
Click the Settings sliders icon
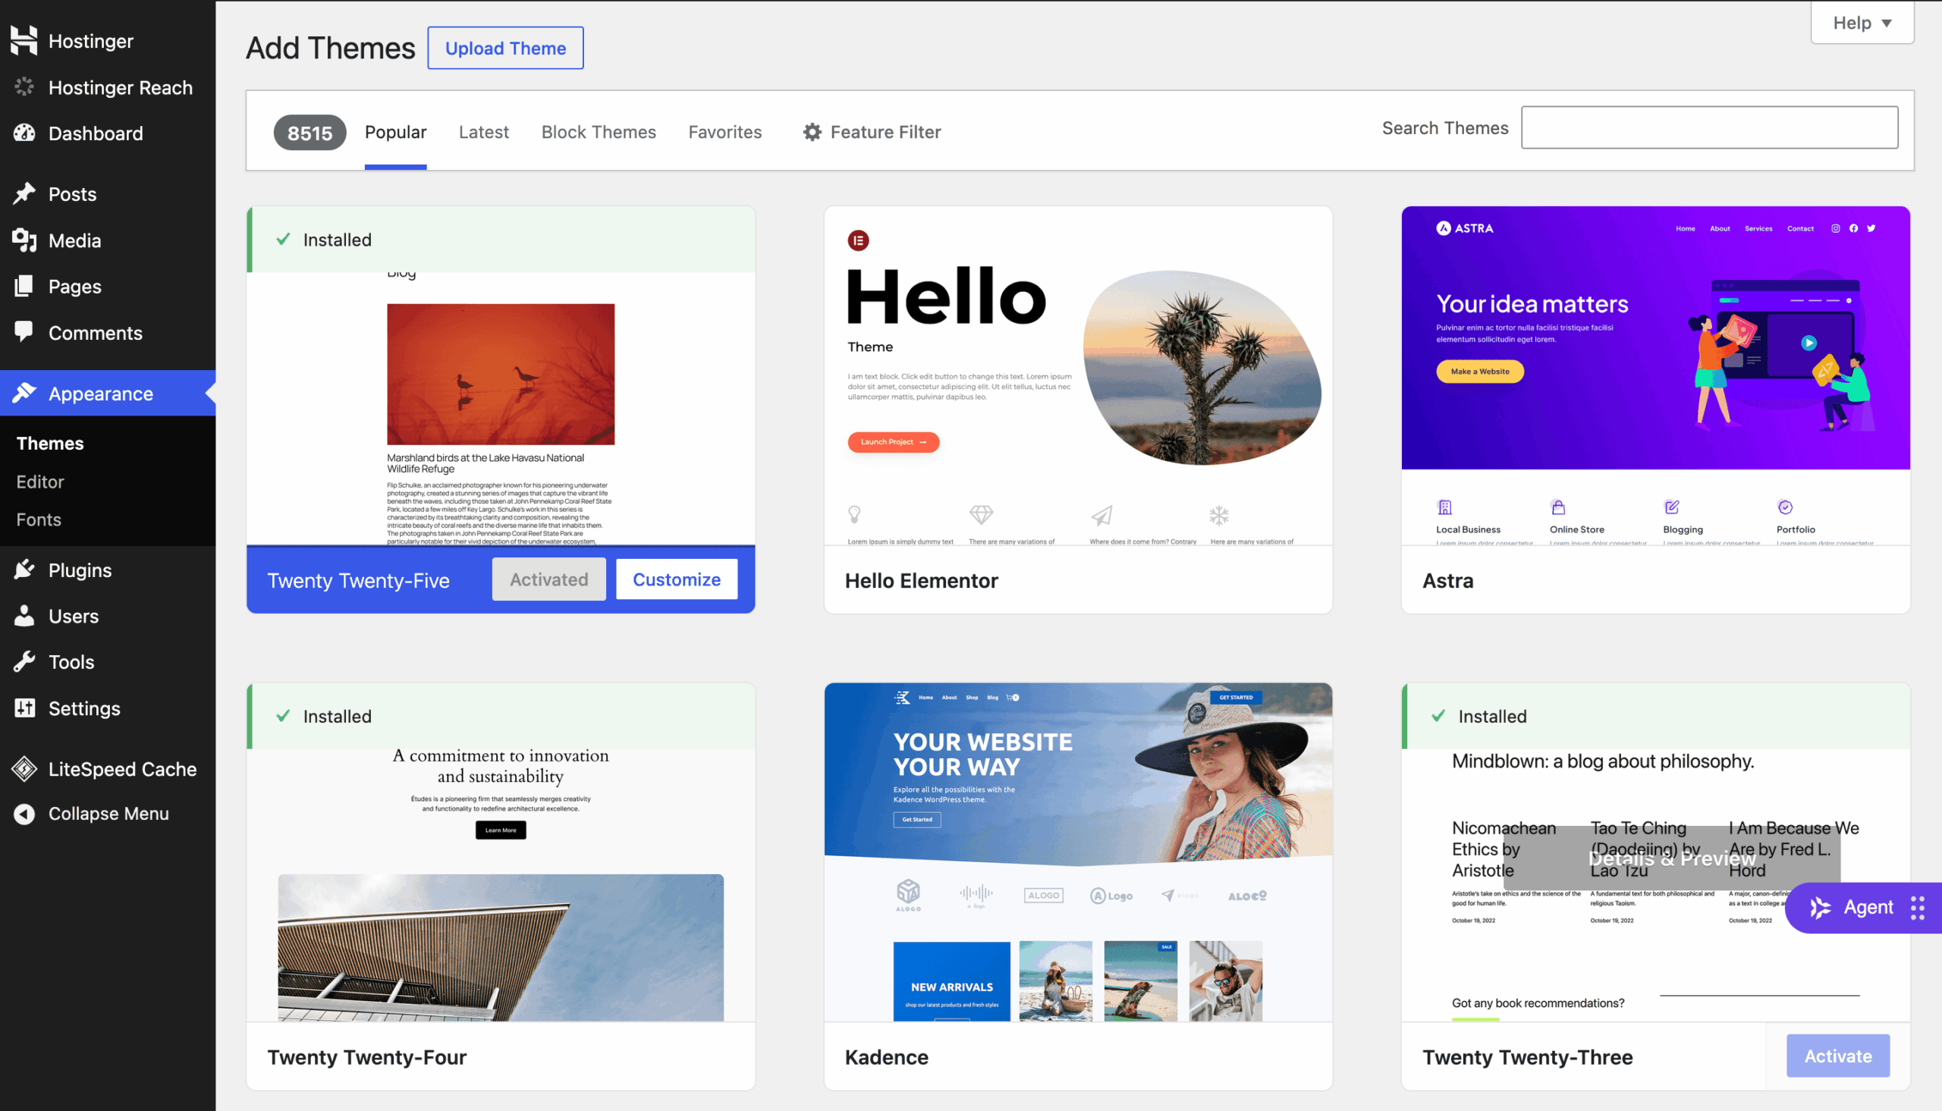click(24, 708)
